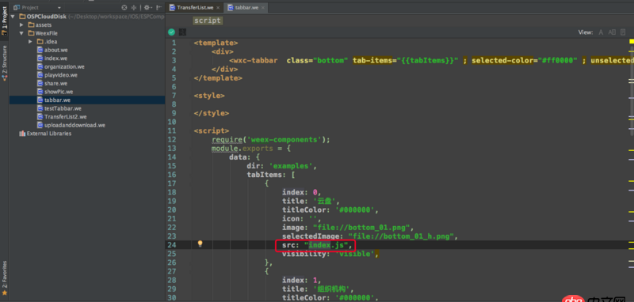Click the Scroll from Source target icon

click(x=124, y=8)
